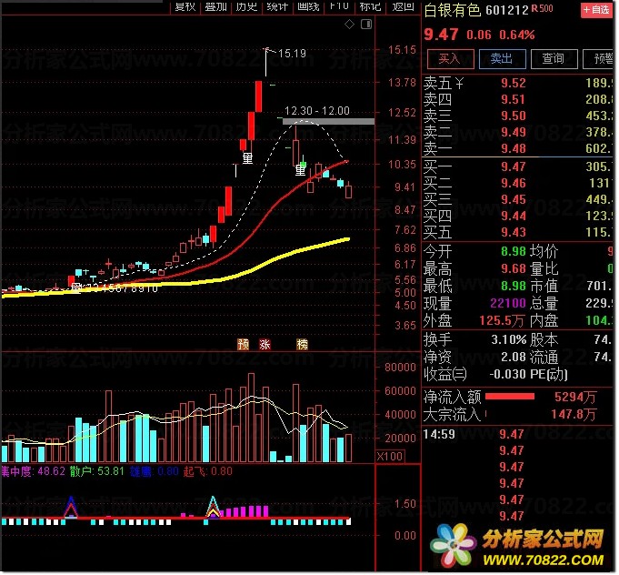Click the 净流入额 5294万 value
This screenshot has height=575, width=619.
(574, 398)
